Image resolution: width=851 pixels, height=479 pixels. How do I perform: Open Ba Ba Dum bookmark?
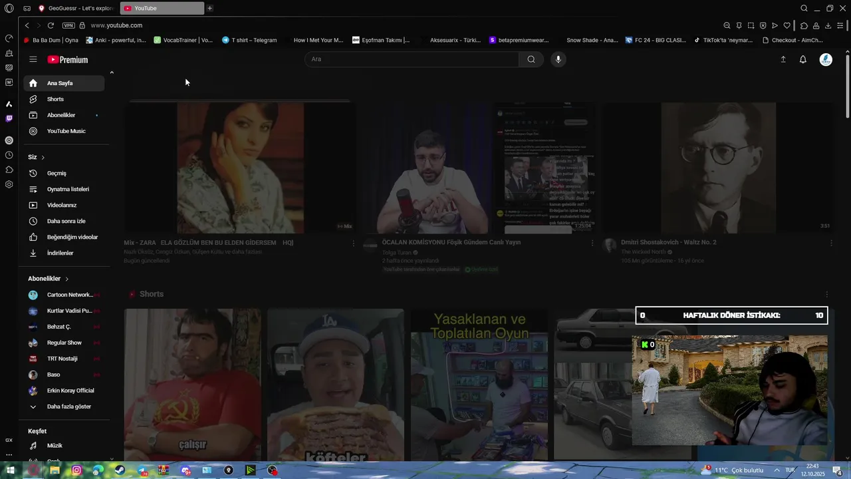tap(51, 40)
